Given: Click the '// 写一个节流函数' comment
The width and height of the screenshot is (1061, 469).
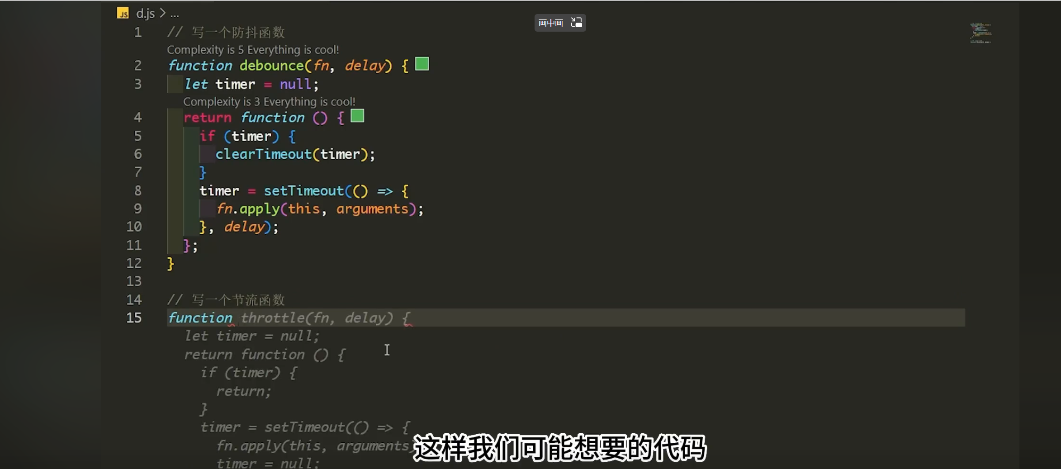Looking at the screenshot, I should point(226,300).
